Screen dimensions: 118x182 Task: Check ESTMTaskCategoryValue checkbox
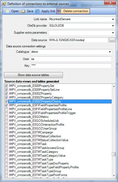tap(6, 156)
